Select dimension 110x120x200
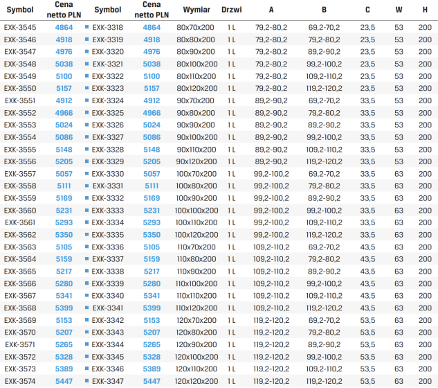Screen dimensions: 438x388 tap(197, 308)
